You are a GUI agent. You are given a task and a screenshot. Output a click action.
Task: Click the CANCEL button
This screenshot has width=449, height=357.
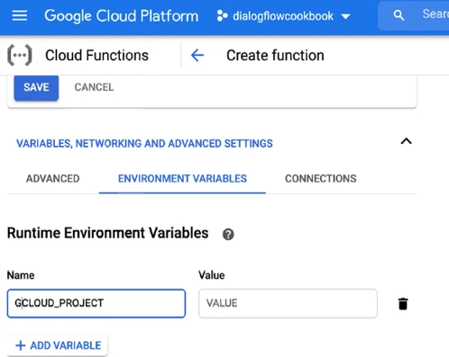pos(94,87)
